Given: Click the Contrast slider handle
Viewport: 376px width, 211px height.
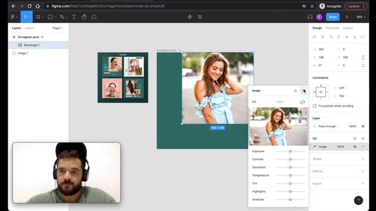Looking at the screenshot, I should pyautogui.click(x=290, y=159).
